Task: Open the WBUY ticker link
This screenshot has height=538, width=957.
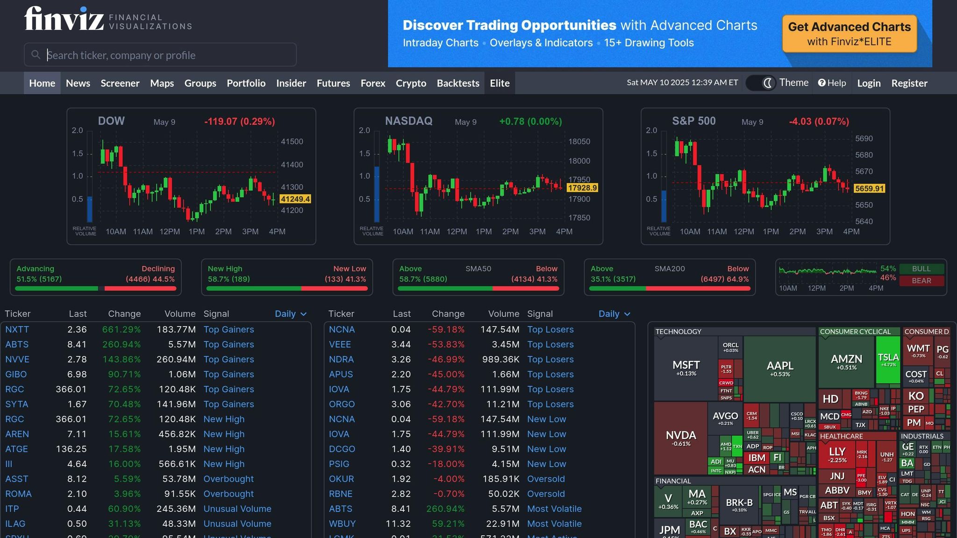Action: [343, 524]
